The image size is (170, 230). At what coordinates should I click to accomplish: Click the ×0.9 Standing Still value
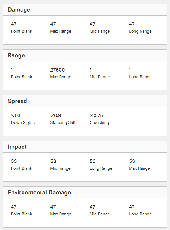click(55, 115)
